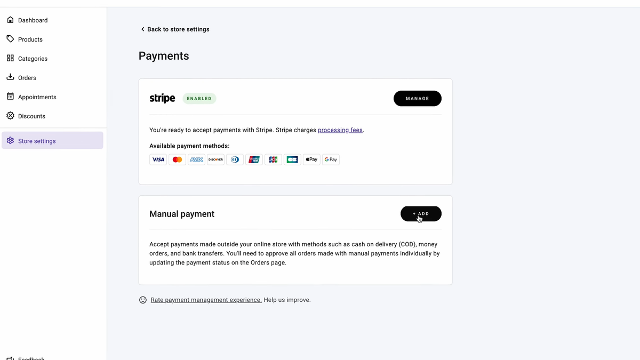640x360 pixels.
Task: Click the back chevron arrow
Action: (x=142, y=29)
